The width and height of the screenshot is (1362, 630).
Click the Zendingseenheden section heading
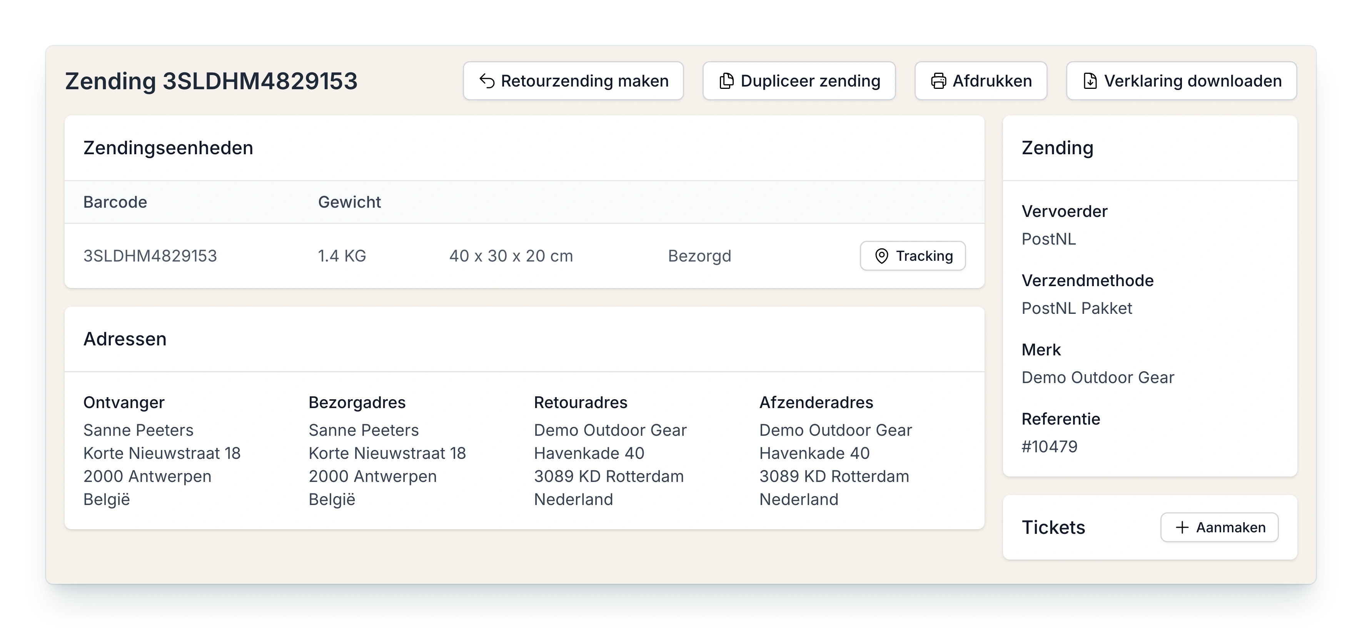point(168,148)
